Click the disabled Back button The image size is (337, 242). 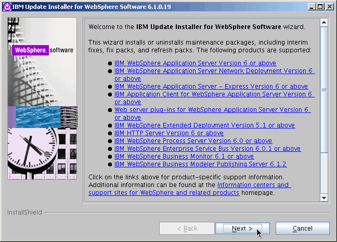coord(187,229)
